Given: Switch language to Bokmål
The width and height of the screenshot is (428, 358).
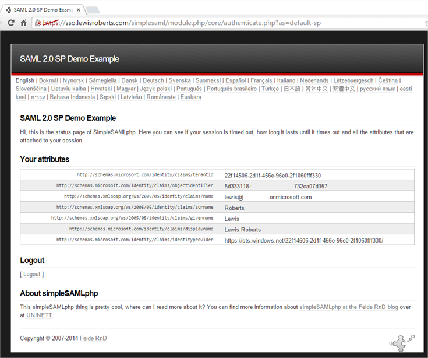Looking at the screenshot, I should pyautogui.click(x=48, y=80).
